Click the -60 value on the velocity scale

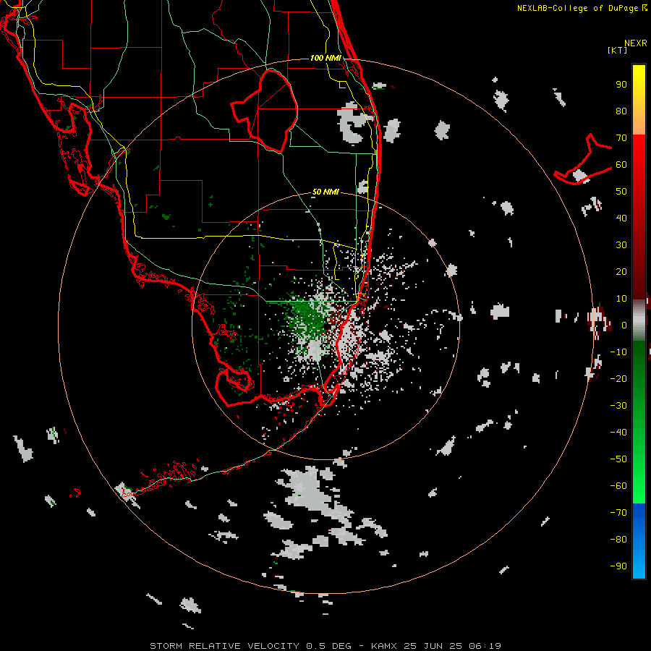coord(618,486)
